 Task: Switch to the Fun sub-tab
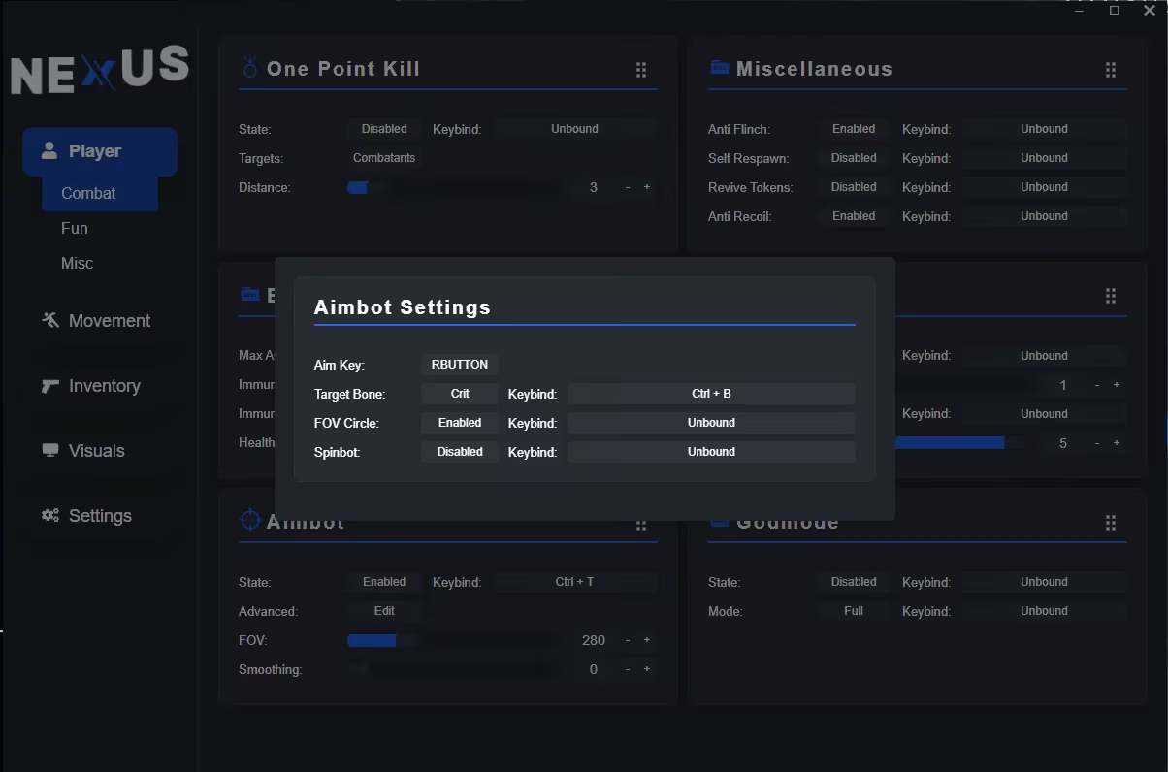click(x=75, y=228)
